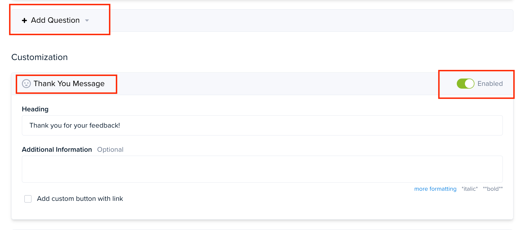Open the more formatting link
The width and height of the screenshot is (523, 230).
[435, 189]
